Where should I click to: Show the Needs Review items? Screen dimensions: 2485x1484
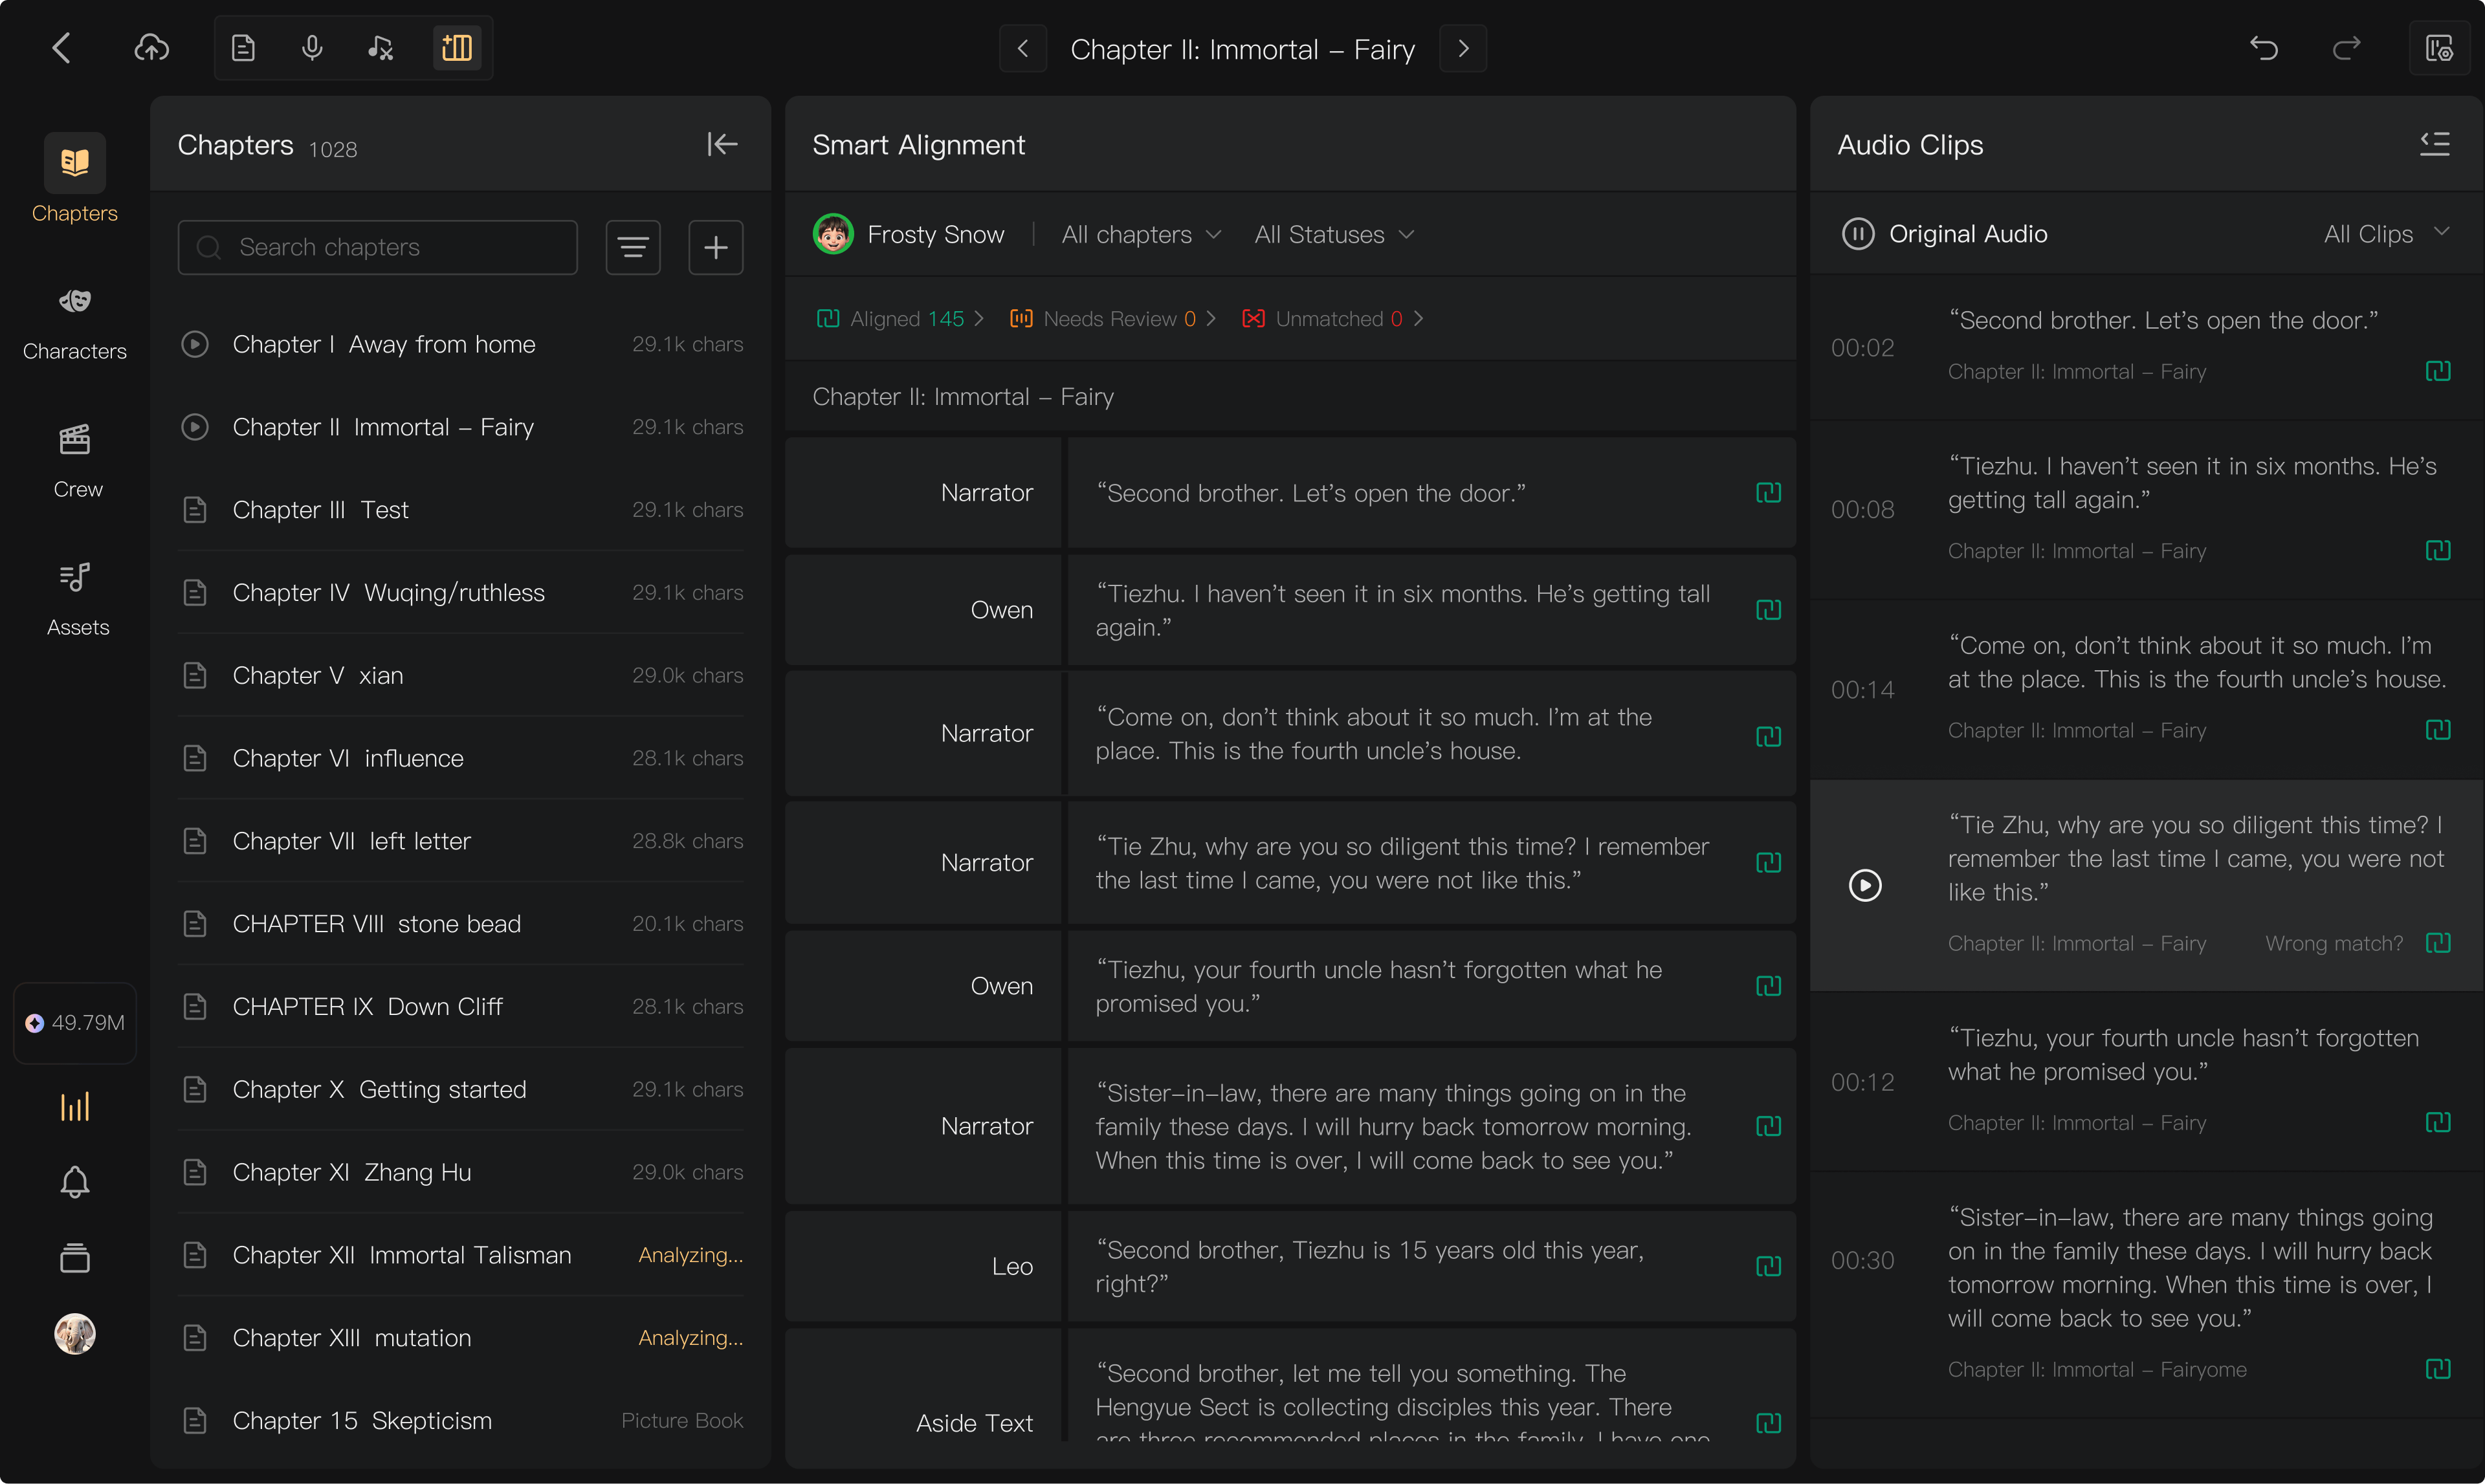(x=1112, y=319)
